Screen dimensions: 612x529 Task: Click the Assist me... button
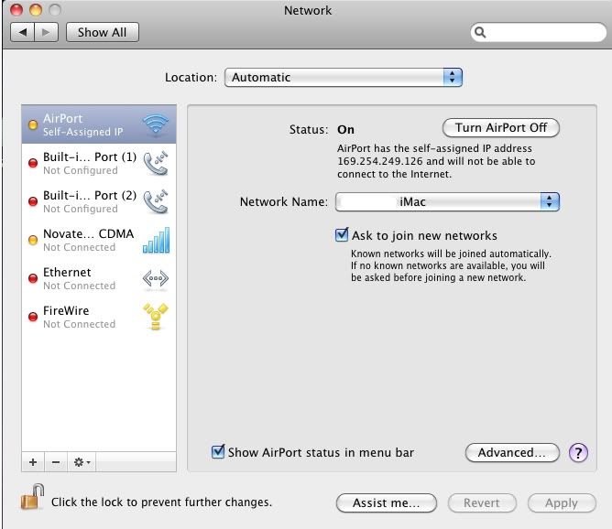coord(386,502)
